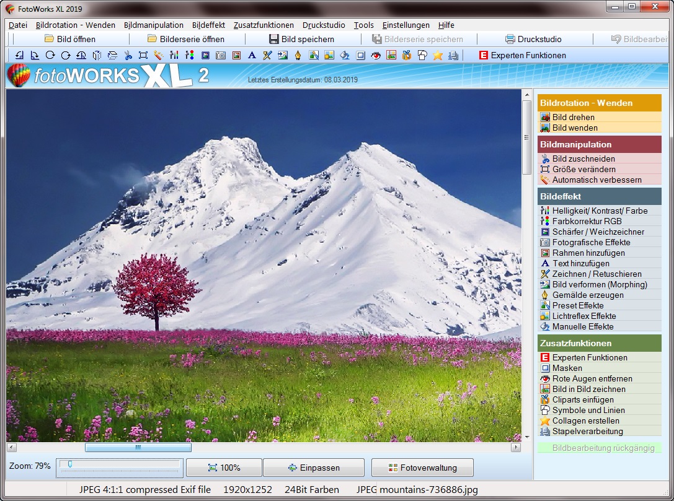Click the resize frame icon in the toolbar

143,55
